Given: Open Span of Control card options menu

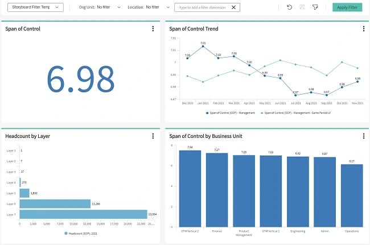Looking at the screenshot, I should tap(153, 28).
